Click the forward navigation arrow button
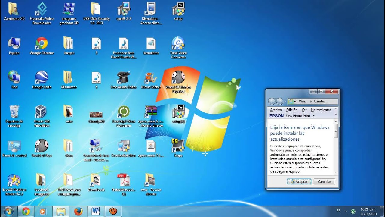Viewport: 385px width, 217px height. coord(280,102)
